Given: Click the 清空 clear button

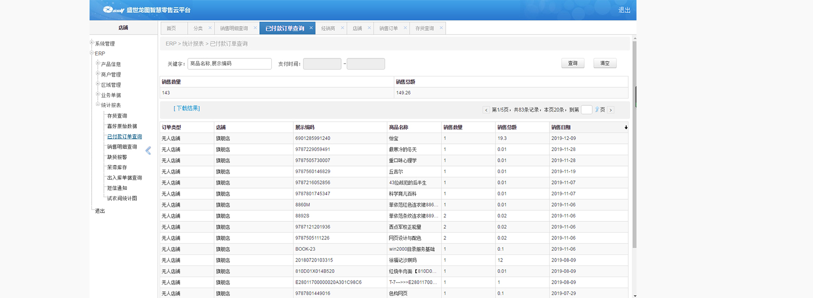Looking at the screenshot, I should 605,63.
